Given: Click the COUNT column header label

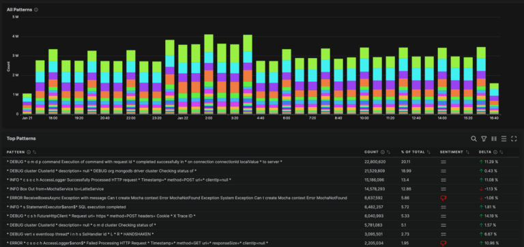Looking at the screenshot, I should pyautogui.click(x=371, y=152).
